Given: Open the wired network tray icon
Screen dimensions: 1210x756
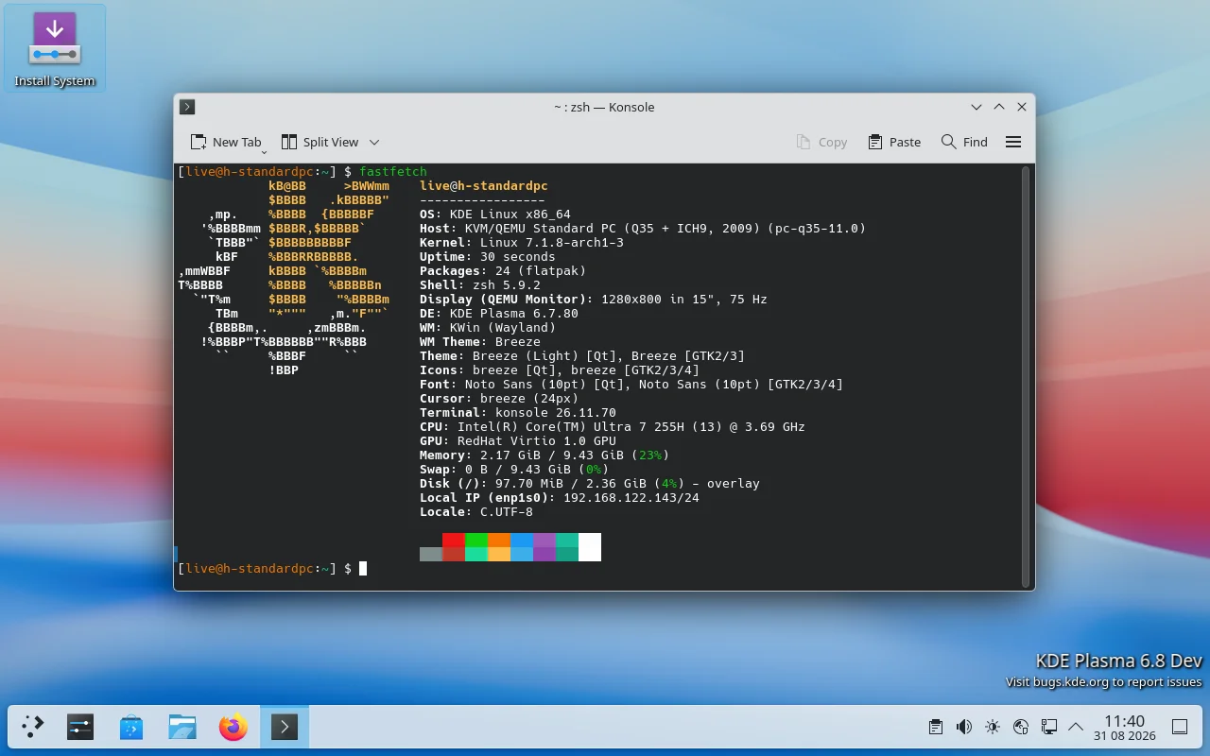Looking at the screenshot, I should 1048,727.
